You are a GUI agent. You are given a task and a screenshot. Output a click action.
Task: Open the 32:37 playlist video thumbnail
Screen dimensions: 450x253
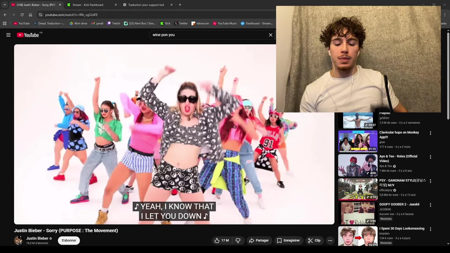[358, 120]
